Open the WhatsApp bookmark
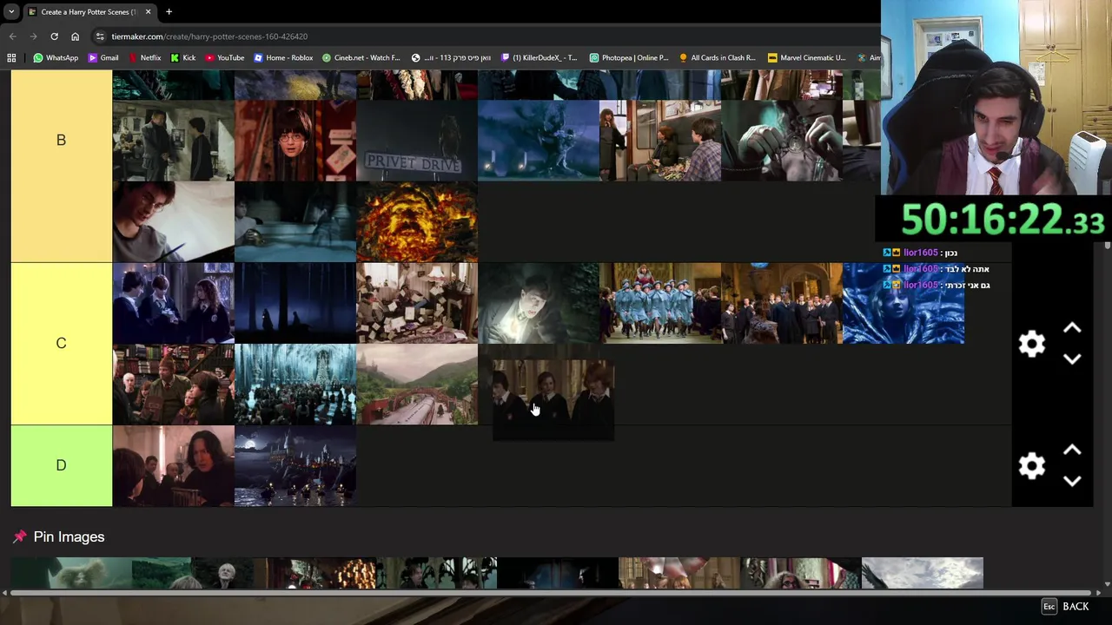 click(56, 58)
